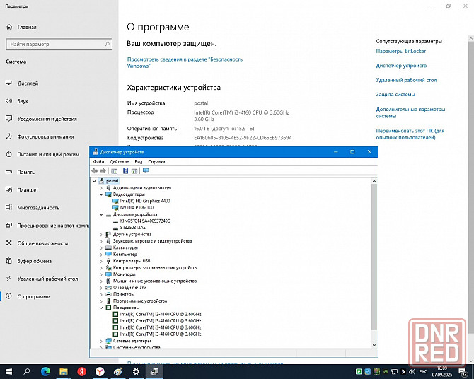Expand the Мониторы node

[x=101, y=274]
